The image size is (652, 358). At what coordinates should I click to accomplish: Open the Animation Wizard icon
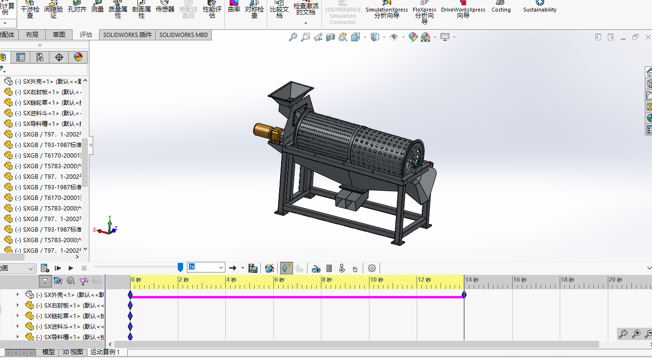[x=270, y=268]
